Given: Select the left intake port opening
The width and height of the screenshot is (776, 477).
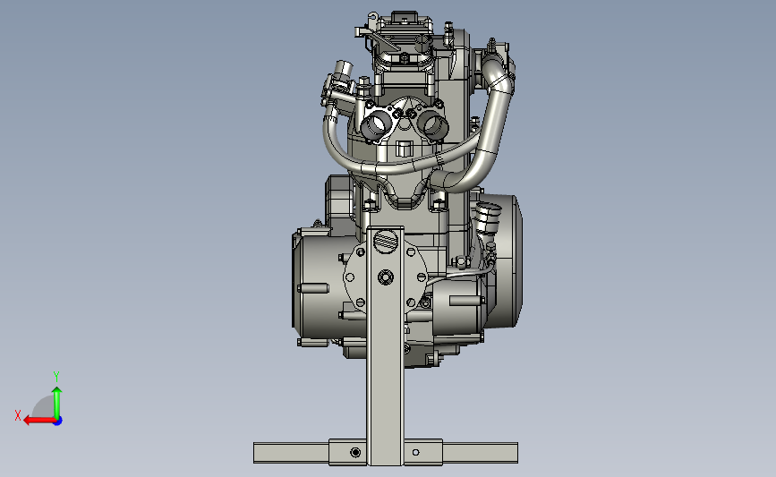Looking at the screenshot, I should (x=377, y=124).
